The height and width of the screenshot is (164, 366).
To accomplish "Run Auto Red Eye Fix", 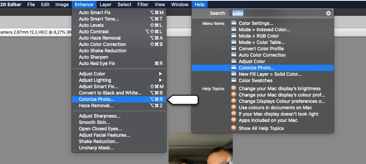I will click(119, 63).
